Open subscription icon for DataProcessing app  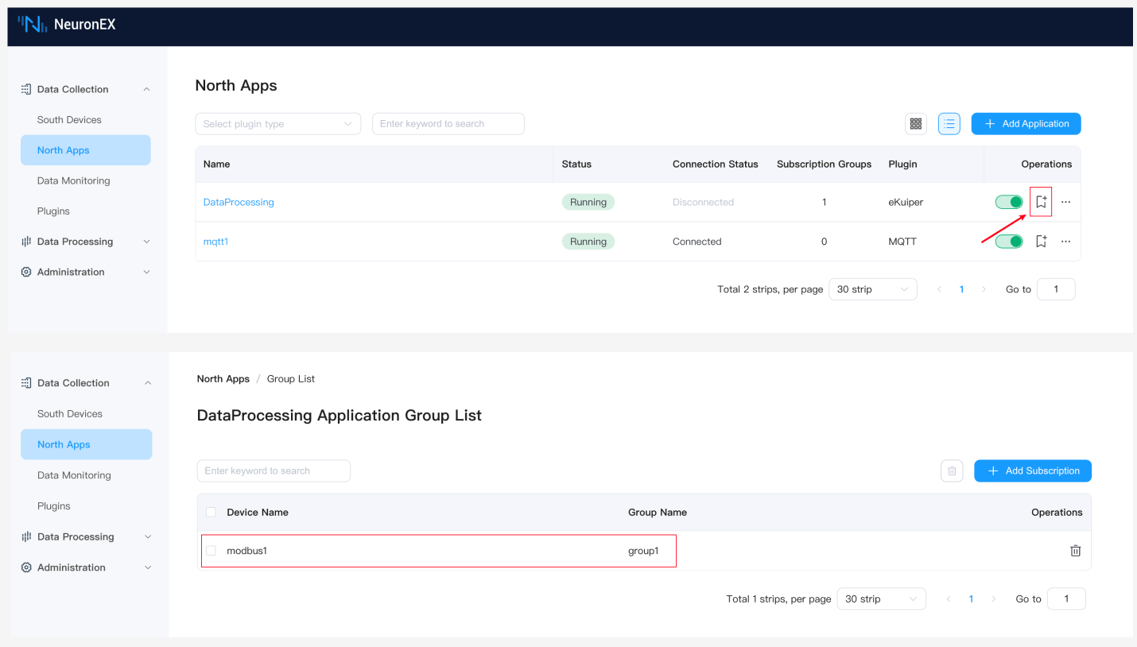click(1041, 202)
